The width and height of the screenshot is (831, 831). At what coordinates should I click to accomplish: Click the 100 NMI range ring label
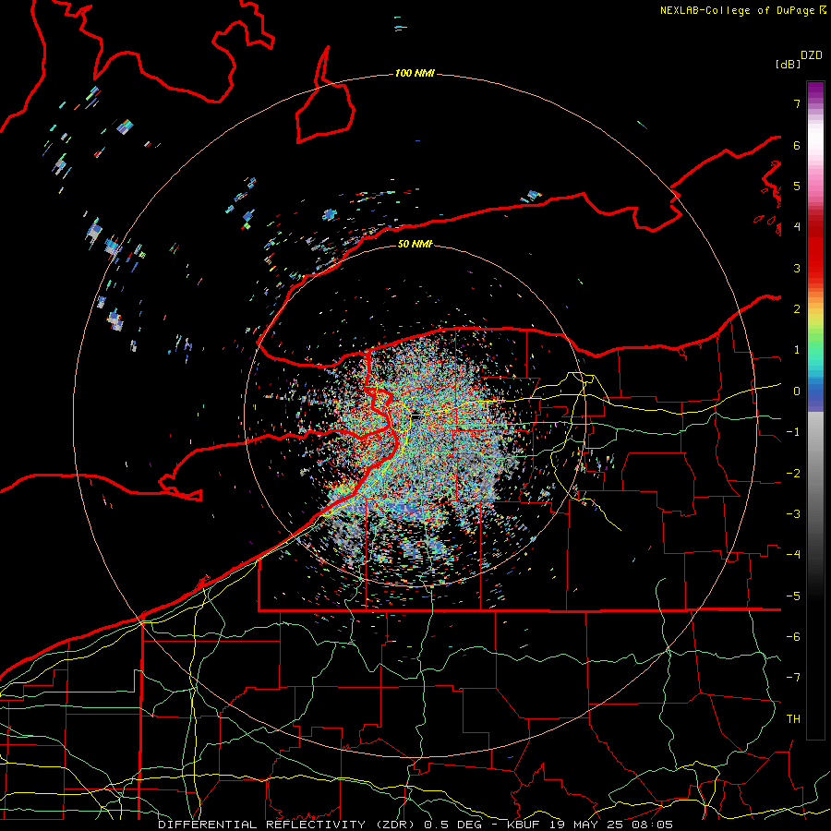[x=415, y=73]
